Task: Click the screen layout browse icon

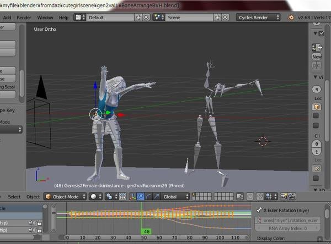Action: (79, 18)
